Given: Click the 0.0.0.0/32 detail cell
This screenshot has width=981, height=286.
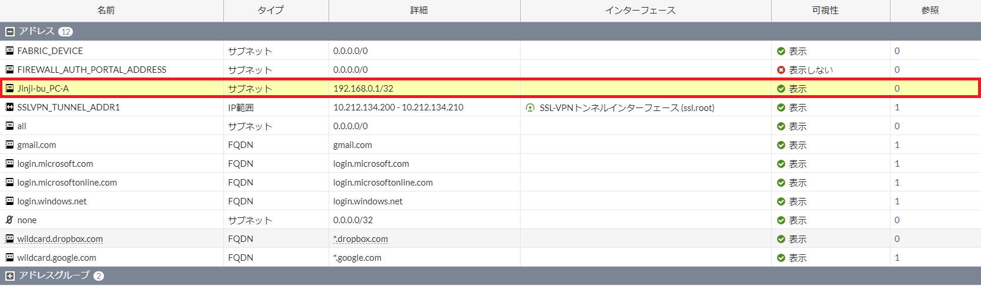Looking at the screenshot, I should [x=353, y=220].
